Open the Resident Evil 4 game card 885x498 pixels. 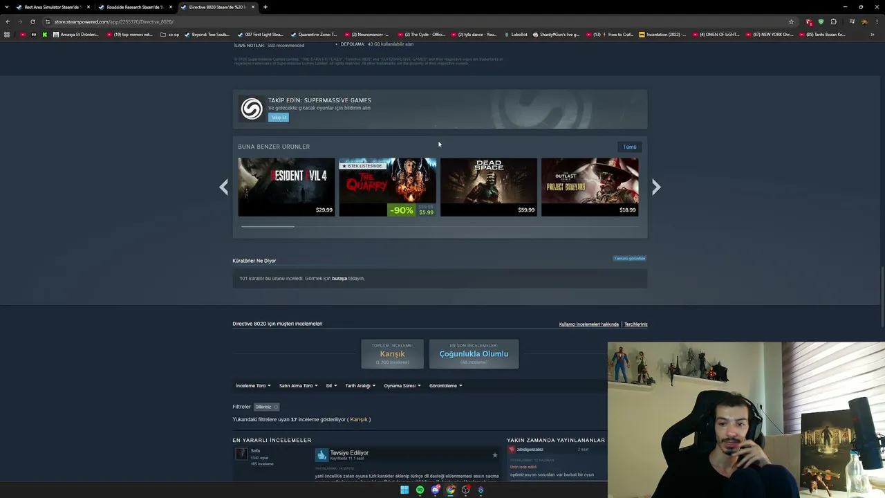coord(286,187)
